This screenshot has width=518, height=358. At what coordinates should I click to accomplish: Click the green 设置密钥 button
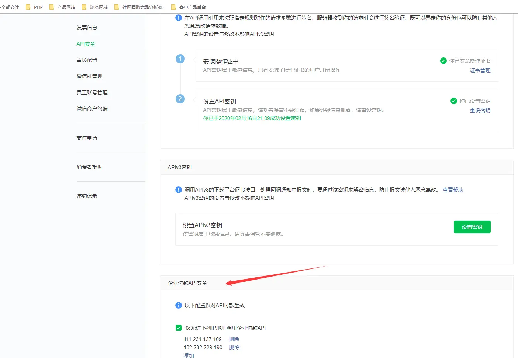[472, 227]
